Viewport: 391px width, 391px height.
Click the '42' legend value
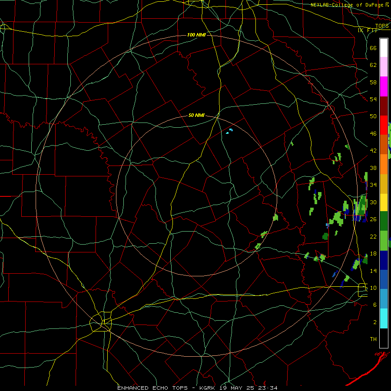373,151
